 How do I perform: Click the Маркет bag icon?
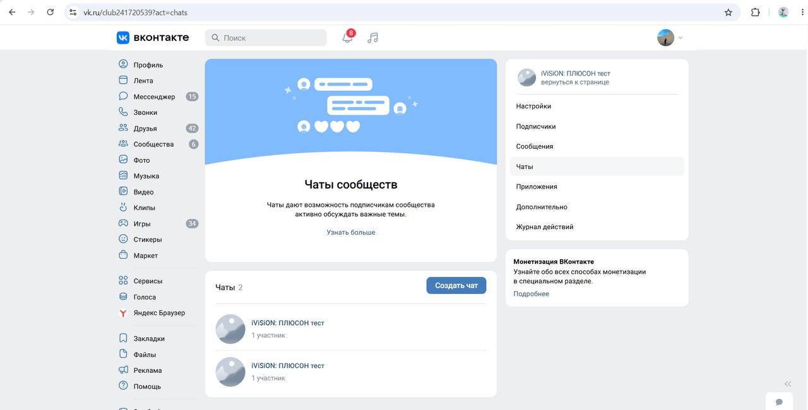pos(123,255)
